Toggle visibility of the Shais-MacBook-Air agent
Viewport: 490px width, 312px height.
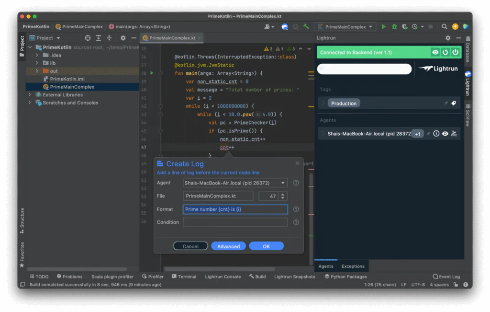point(445,134)
